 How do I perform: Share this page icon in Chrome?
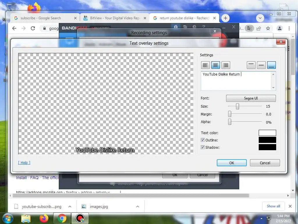(x=259, y=28)
